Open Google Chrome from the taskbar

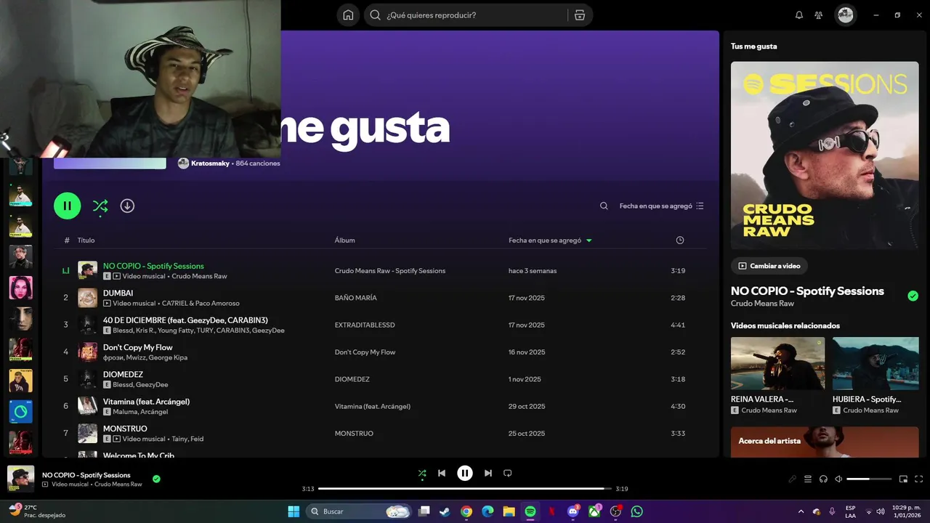click(x=466, y=511)
